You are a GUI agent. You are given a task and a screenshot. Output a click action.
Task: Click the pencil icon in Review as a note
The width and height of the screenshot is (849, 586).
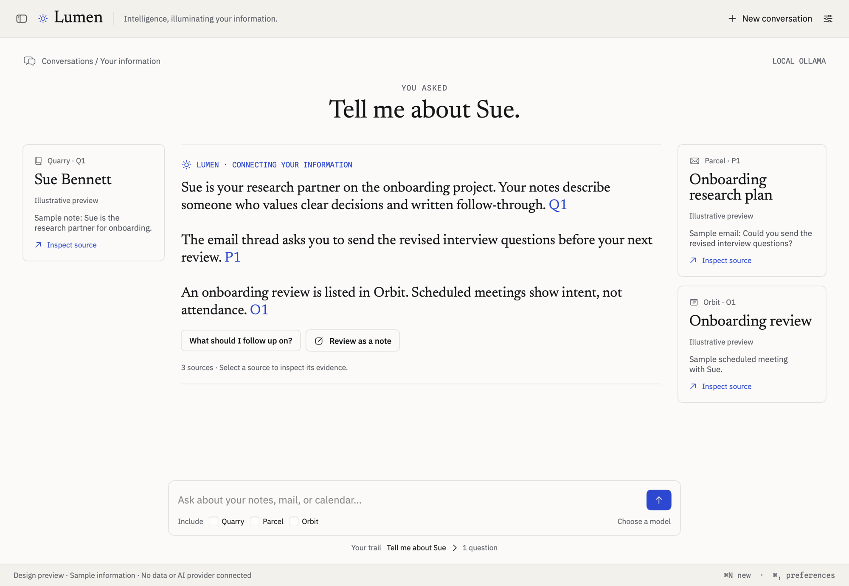pyautogui.click(x=319, y=341)
